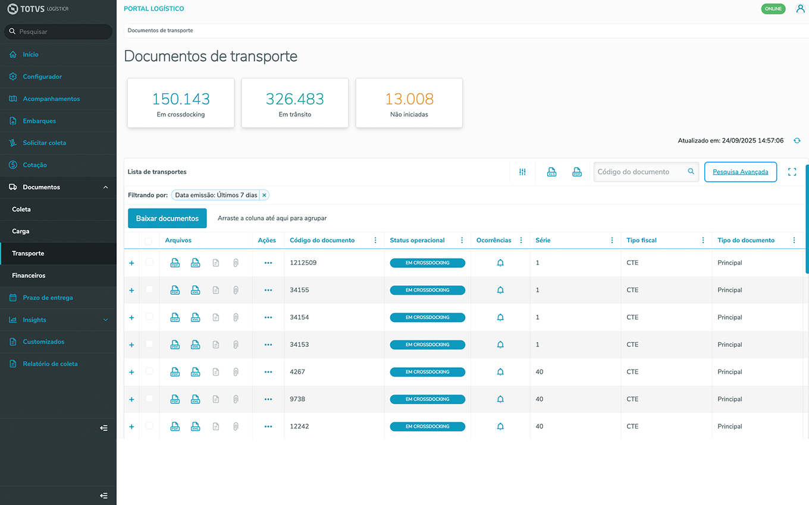
Task: Click the refresh icon beside the update timestamp
Action: pyautogui.click(x=797, y=141)
